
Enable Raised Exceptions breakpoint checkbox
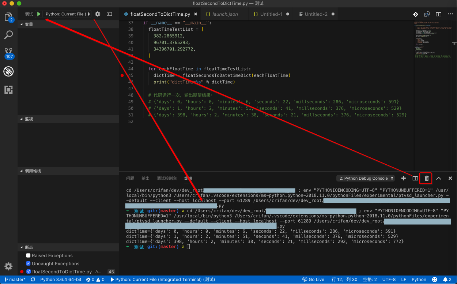(x=28, y=255)
